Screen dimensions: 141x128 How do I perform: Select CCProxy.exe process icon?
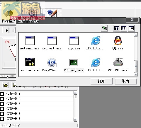(74, 63)
